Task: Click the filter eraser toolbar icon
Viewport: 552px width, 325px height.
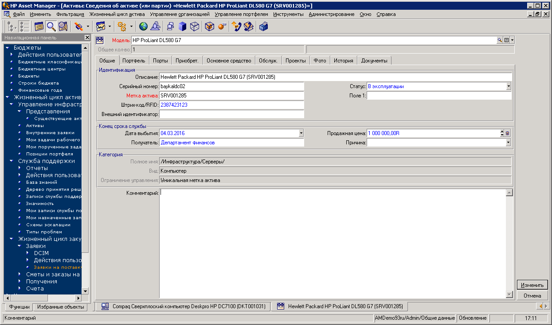Action: click(x=78, y=27)
